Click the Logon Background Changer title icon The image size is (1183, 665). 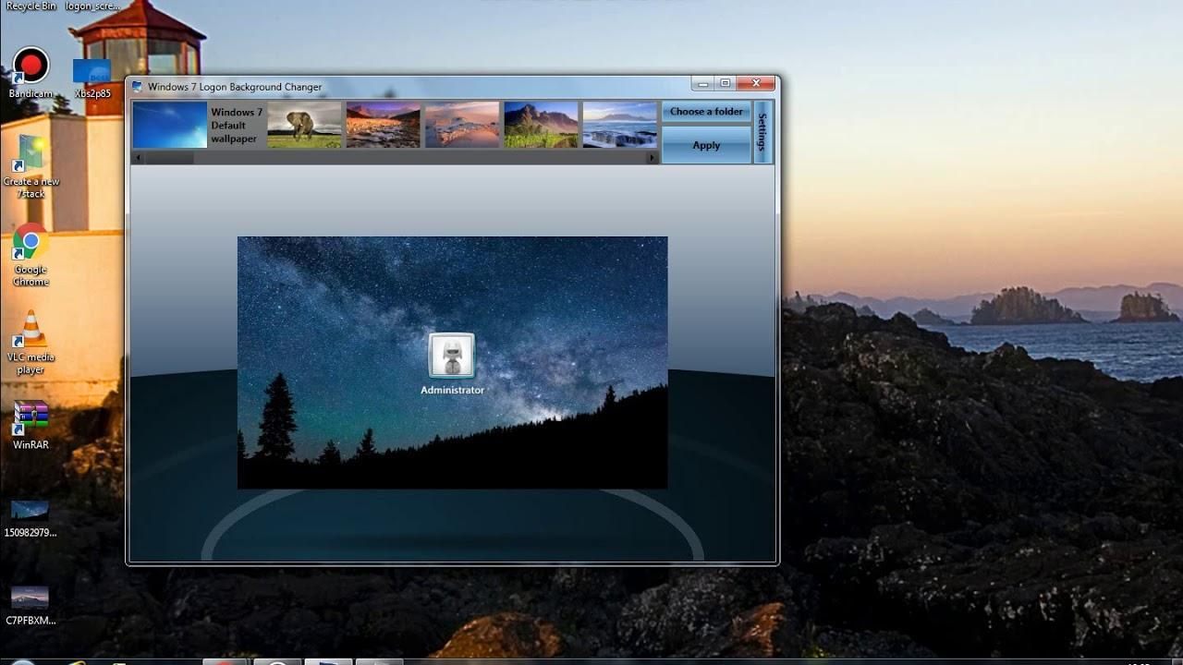click(x=138, y=87)
